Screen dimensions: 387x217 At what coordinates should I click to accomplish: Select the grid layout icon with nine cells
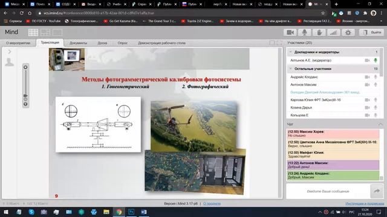click(33, 32)
